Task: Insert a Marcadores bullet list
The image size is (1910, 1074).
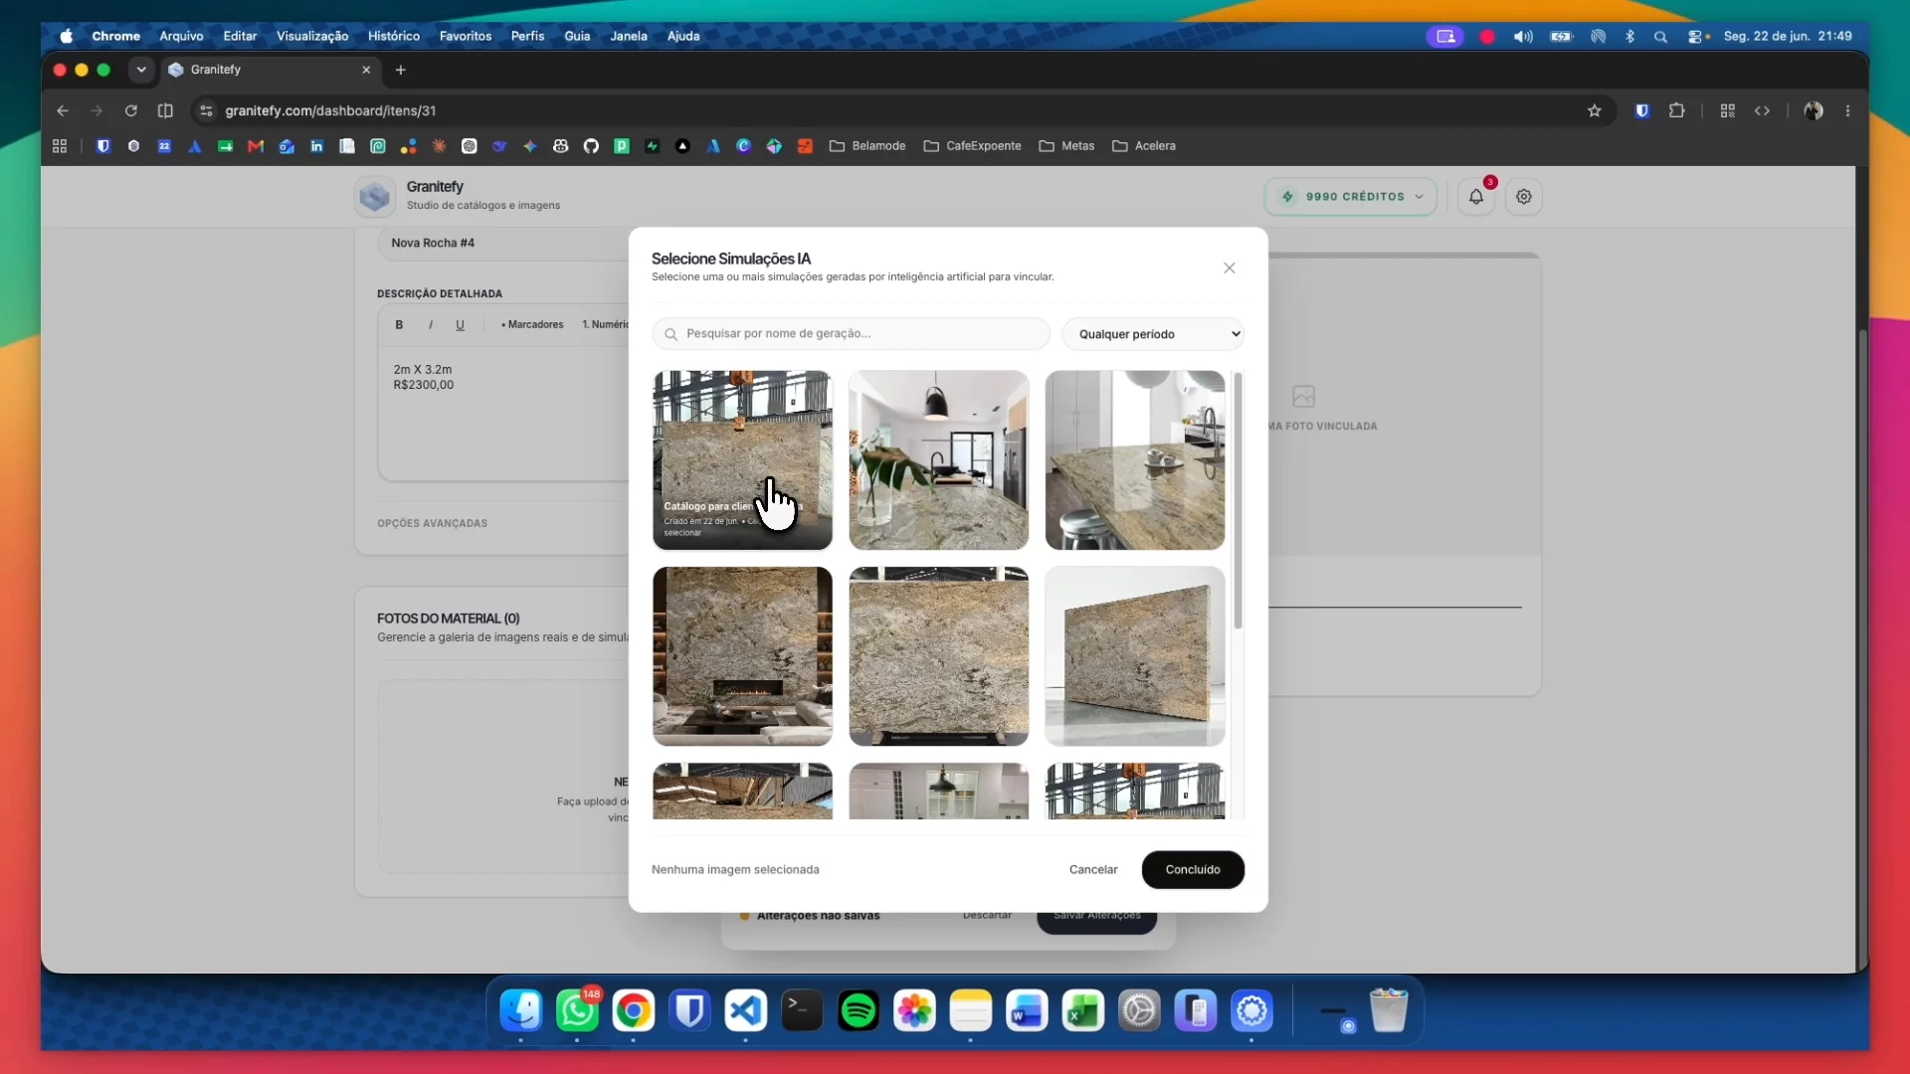Action: click(x=532, y=324)
